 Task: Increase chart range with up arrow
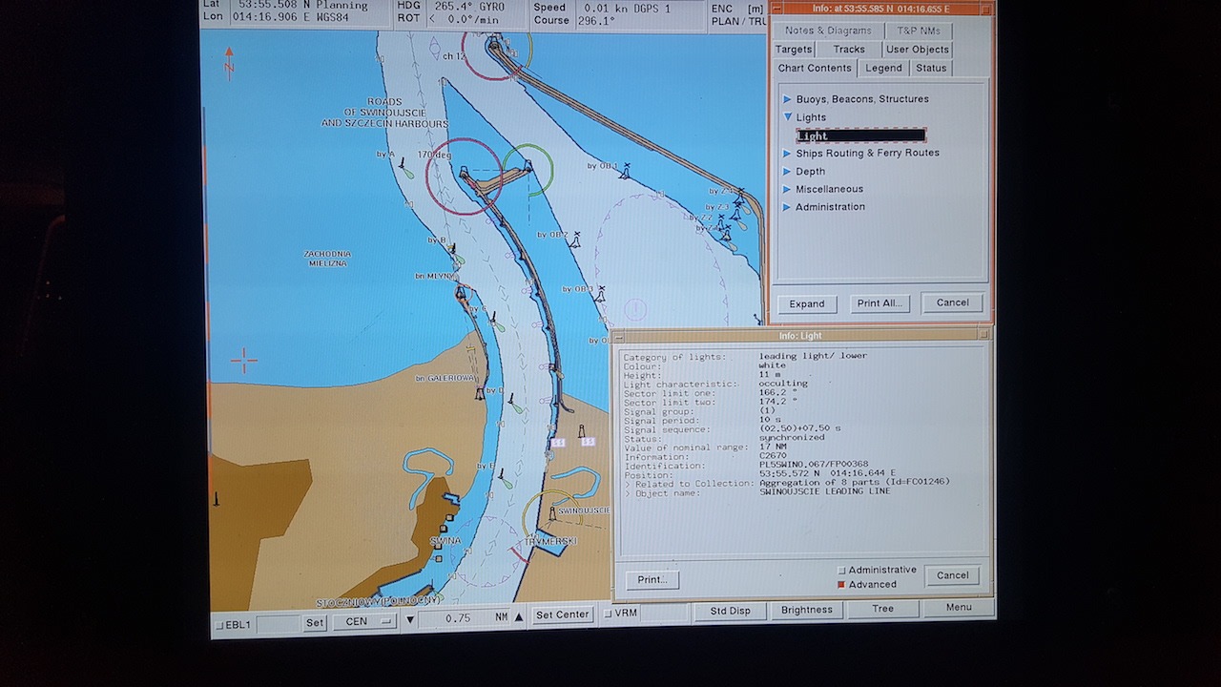[519, 617]
